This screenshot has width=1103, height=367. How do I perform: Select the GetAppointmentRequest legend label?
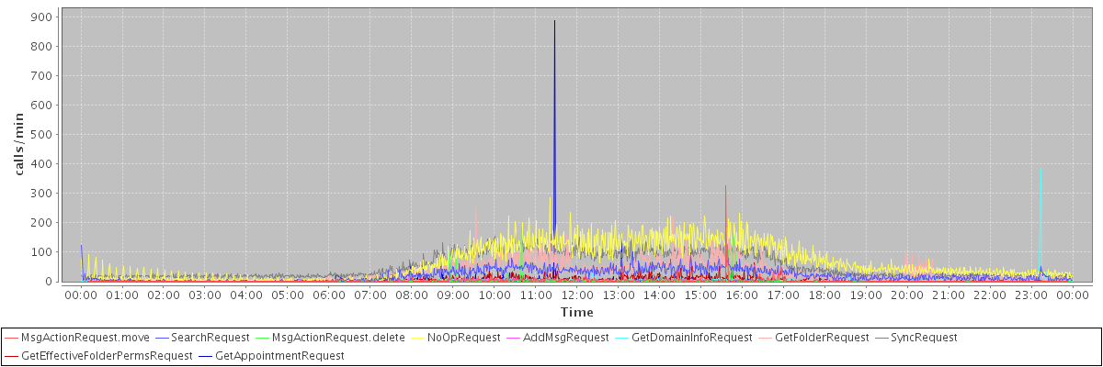pyautogui.click(x=279, y=355)
